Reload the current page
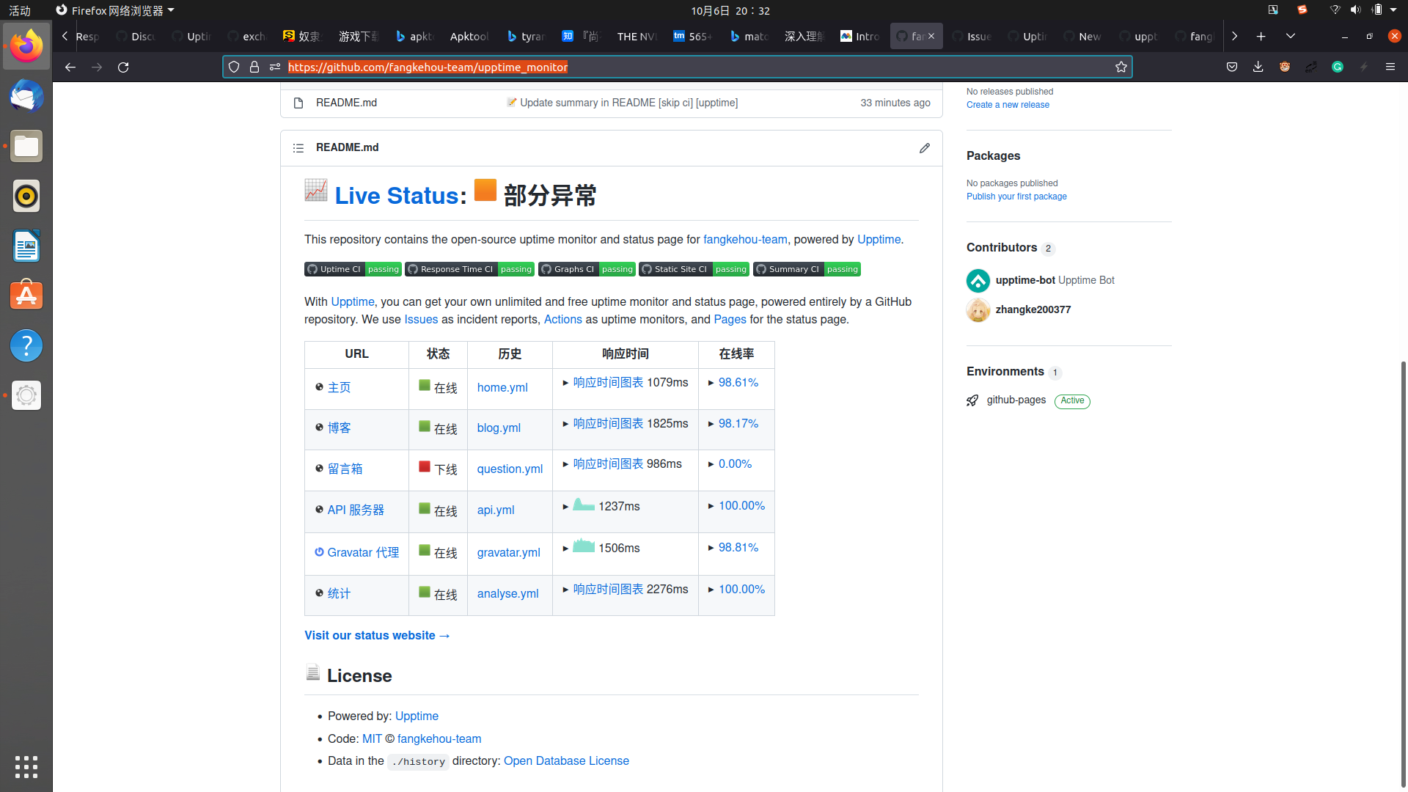1408x792 pixels. click(123, 67)
